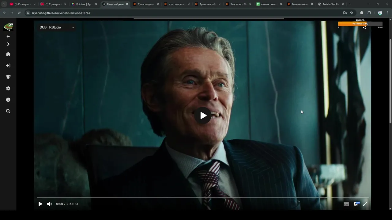
Task: Open the home page from the sidebar
Action: coord(8,54)
